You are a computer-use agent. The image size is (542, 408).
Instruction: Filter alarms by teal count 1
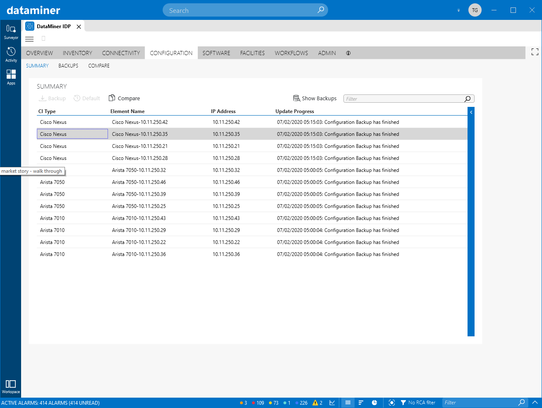tap(287, 403)
